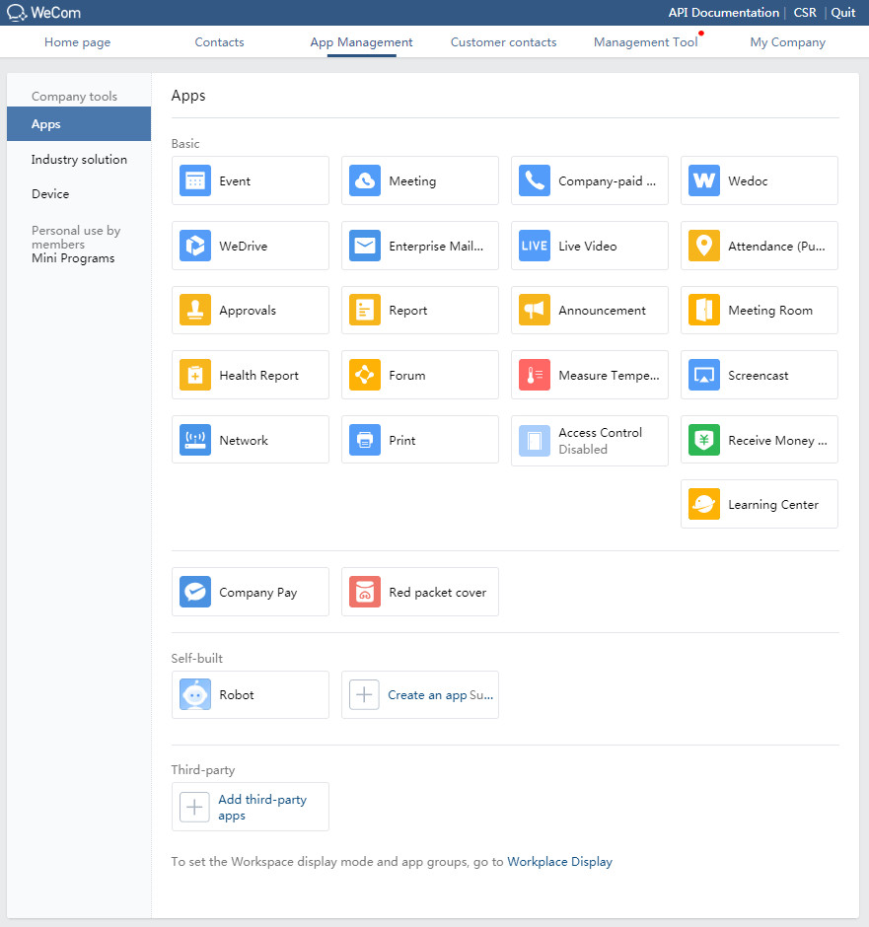Click the Approvals label text
This screenshot has width=869, height=927.
pyautogui.click(x=248, y=311)
